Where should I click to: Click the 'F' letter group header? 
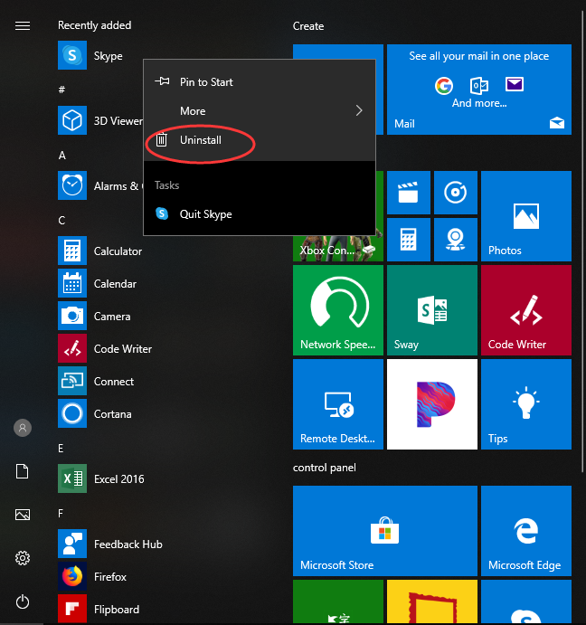tap(61, 514)
